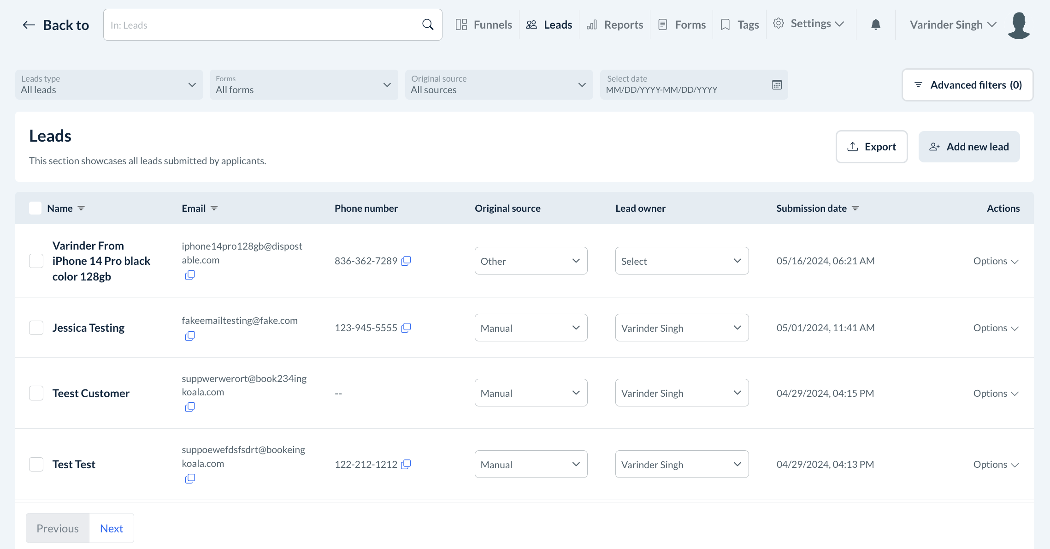1050x549 pixels.
Task: Sort by Submission date column icon
Action: 855,209
